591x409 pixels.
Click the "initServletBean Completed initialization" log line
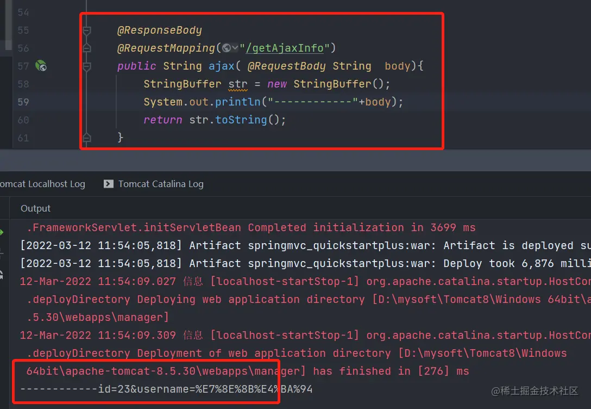(x=251, y=227)
